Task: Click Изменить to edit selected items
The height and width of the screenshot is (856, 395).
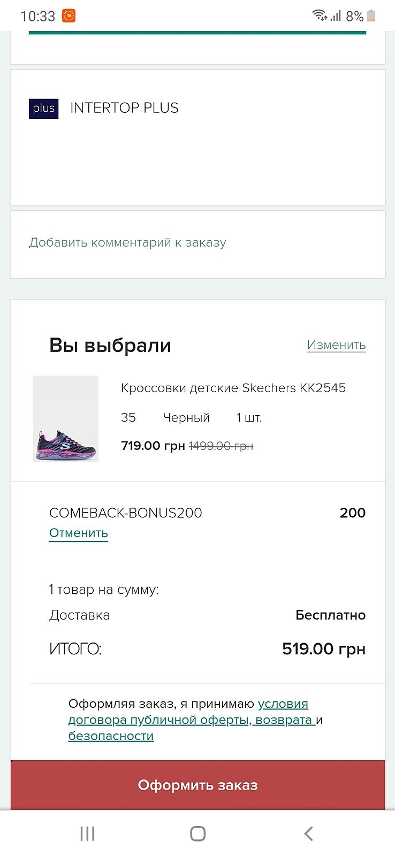Action: coord(336,345)
